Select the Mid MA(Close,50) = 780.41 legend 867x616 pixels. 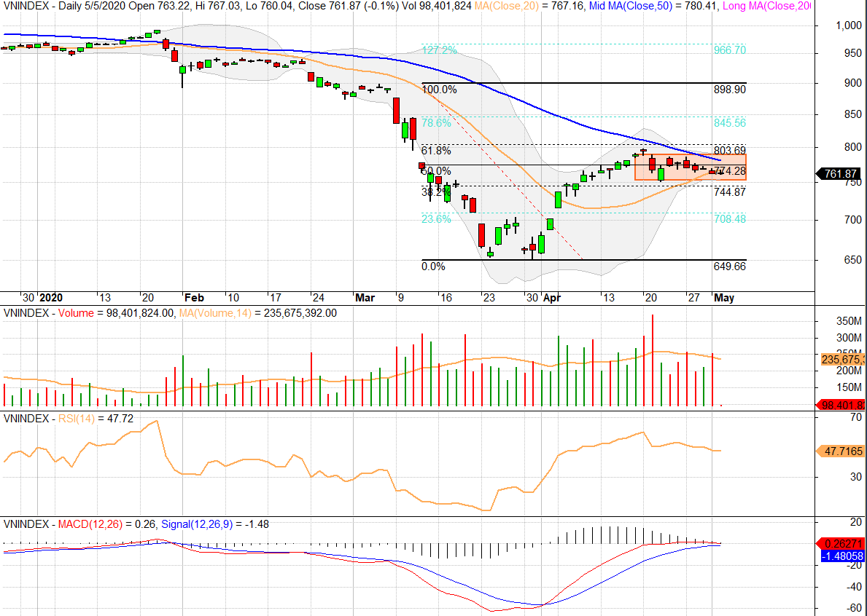click(x=653, y=6)
